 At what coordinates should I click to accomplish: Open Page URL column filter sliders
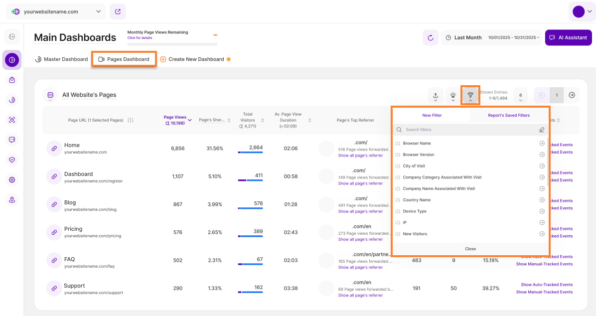coord(131,120)
